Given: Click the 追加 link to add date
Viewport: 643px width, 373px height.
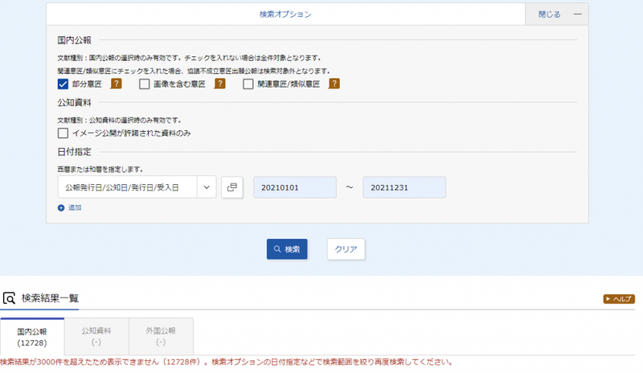Looking at the screenshot, I should coord(75,208).
